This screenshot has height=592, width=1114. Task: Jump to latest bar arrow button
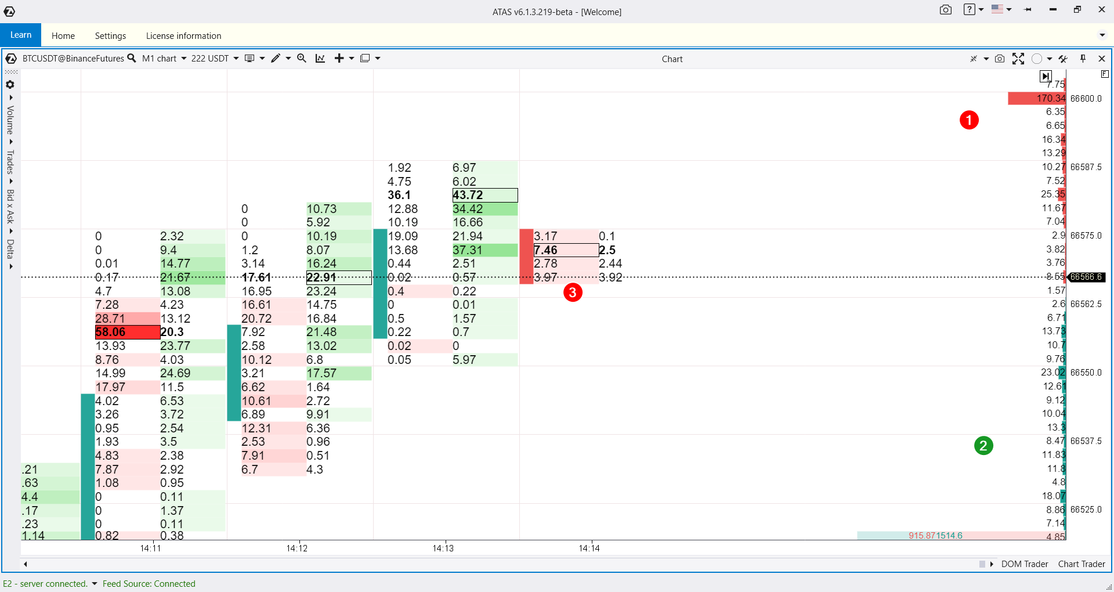(1045, 76)
